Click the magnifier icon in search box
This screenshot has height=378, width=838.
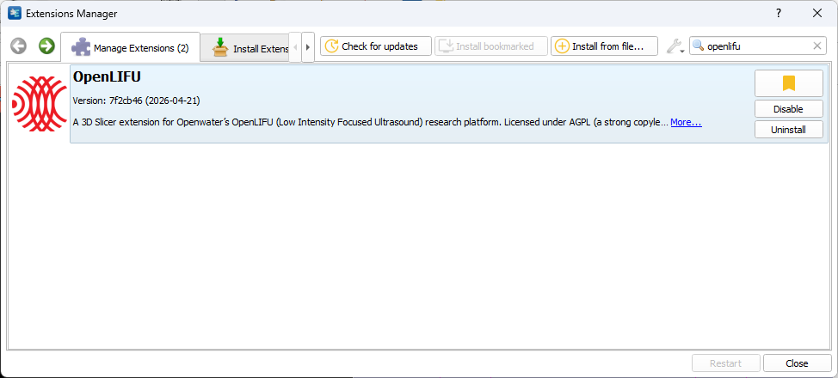[698, 46]
